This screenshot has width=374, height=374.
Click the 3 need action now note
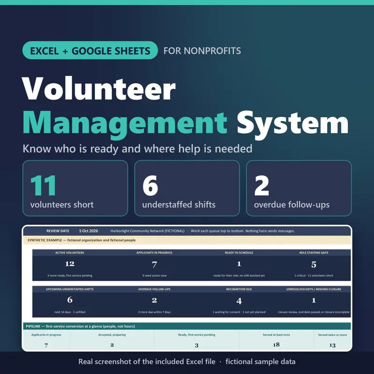(x=154, y=275)
